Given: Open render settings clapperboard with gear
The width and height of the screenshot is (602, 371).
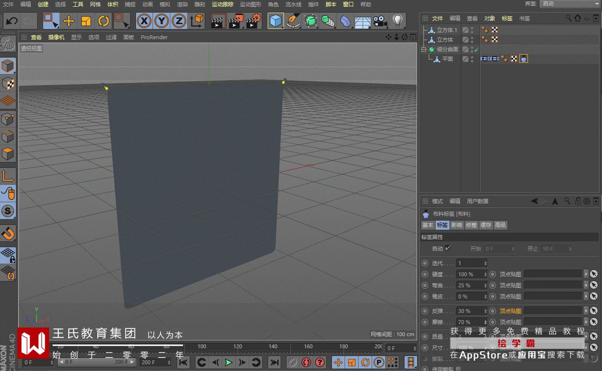Looking at the screenshot, I should click(x=253, y=21).
